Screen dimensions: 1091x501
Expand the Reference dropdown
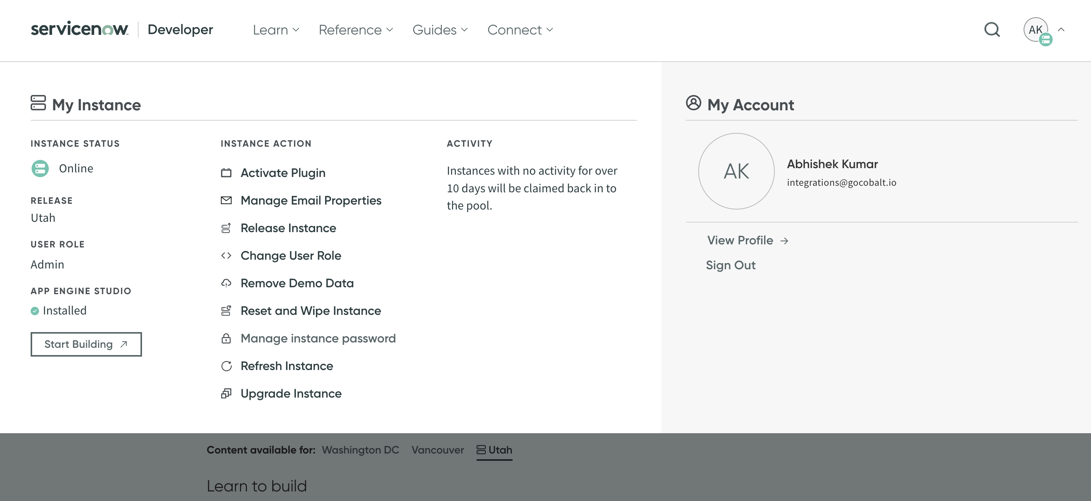pyautogui.click(x=356, y=29)
